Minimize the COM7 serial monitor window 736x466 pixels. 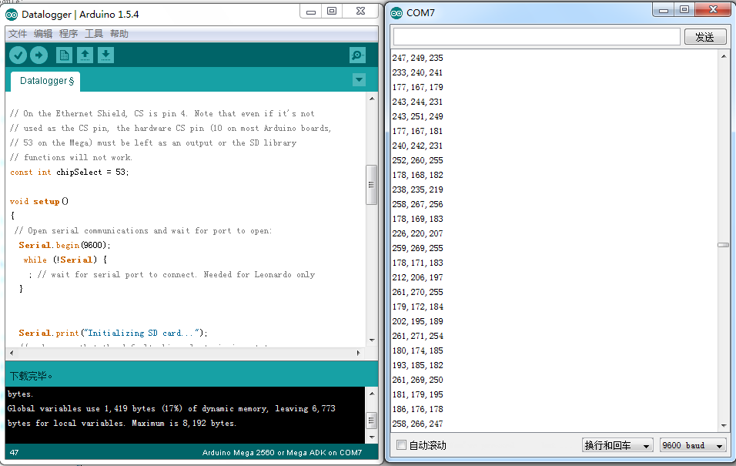(663, 10)
